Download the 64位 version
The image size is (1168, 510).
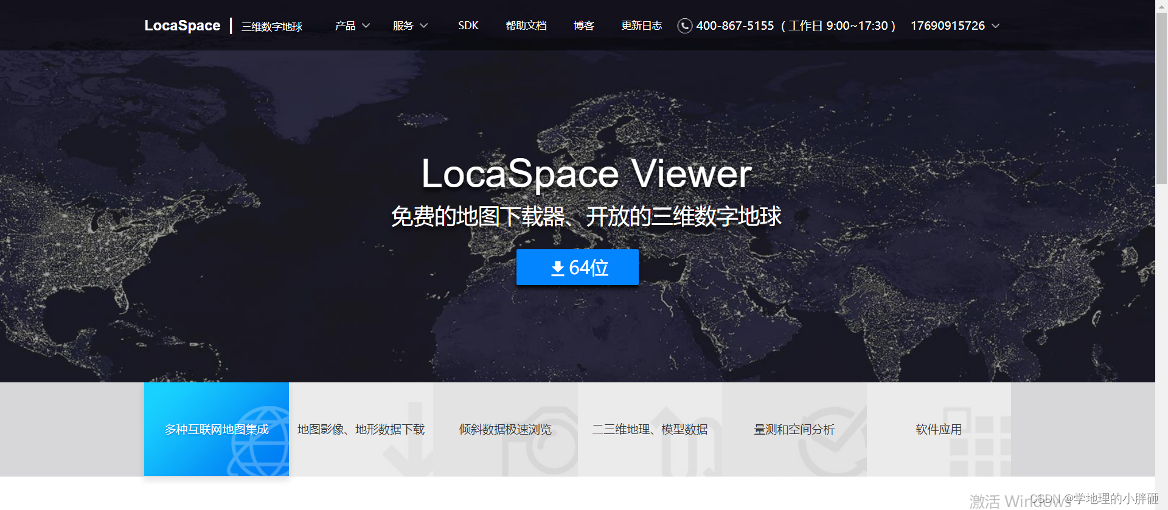[577, 267]
